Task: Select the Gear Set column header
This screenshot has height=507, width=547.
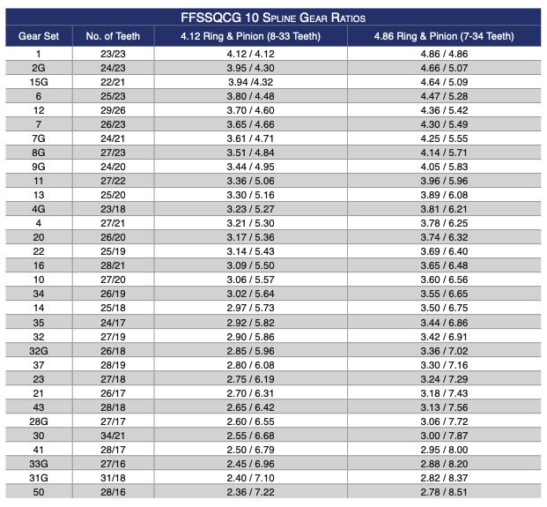Action: coord(39,36)
